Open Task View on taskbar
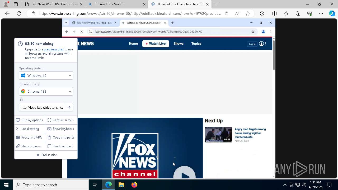Screen dimensions: 338x190 95,185
